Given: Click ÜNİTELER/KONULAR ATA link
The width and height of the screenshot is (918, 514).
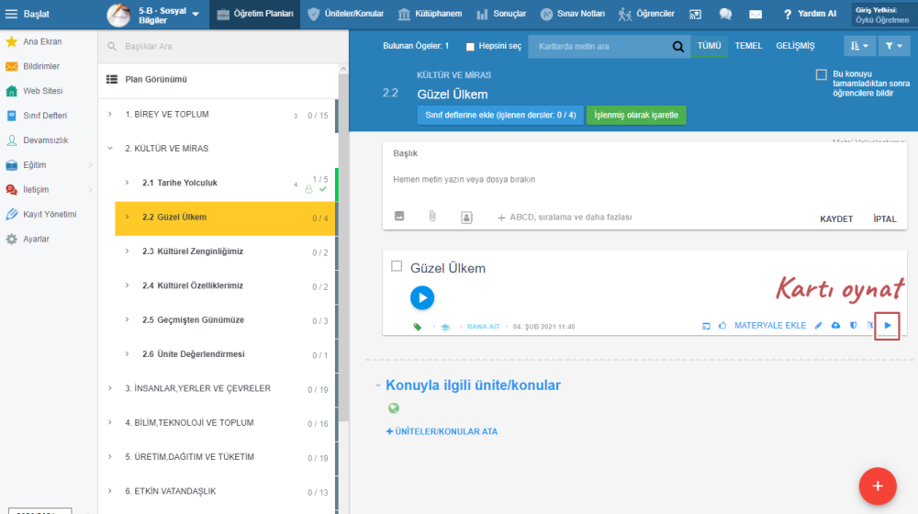Looking at the screenshot, I should [x=442, y=431].
